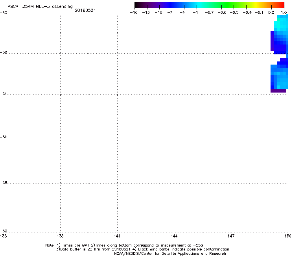The image size is (291, 256).
Task: Click the -60 latitude axis label
Action: tap(4, 231)
